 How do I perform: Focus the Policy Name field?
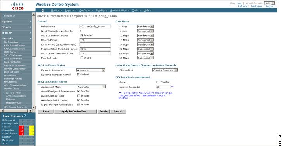click(x=95, y=27)
